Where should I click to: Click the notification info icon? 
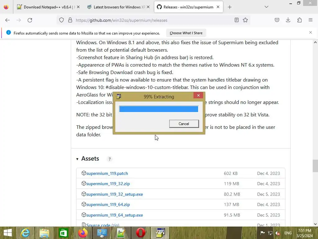[8, 32]
